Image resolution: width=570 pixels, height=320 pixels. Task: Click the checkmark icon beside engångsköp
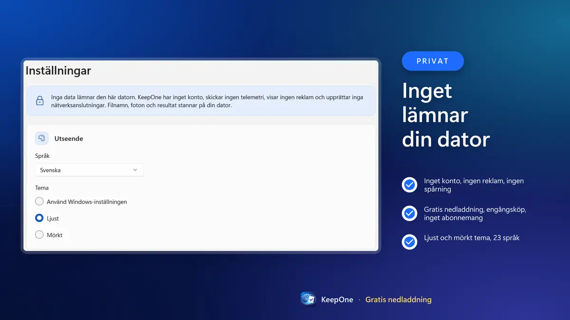click(409, 213)
